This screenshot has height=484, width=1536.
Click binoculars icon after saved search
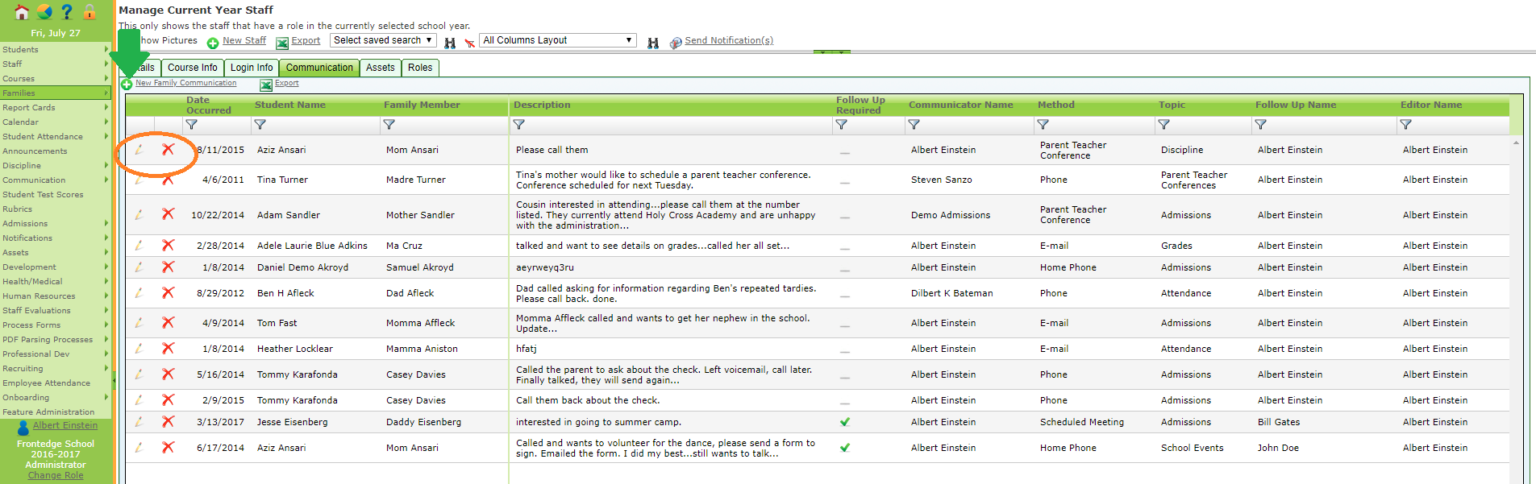click(450, 43)
